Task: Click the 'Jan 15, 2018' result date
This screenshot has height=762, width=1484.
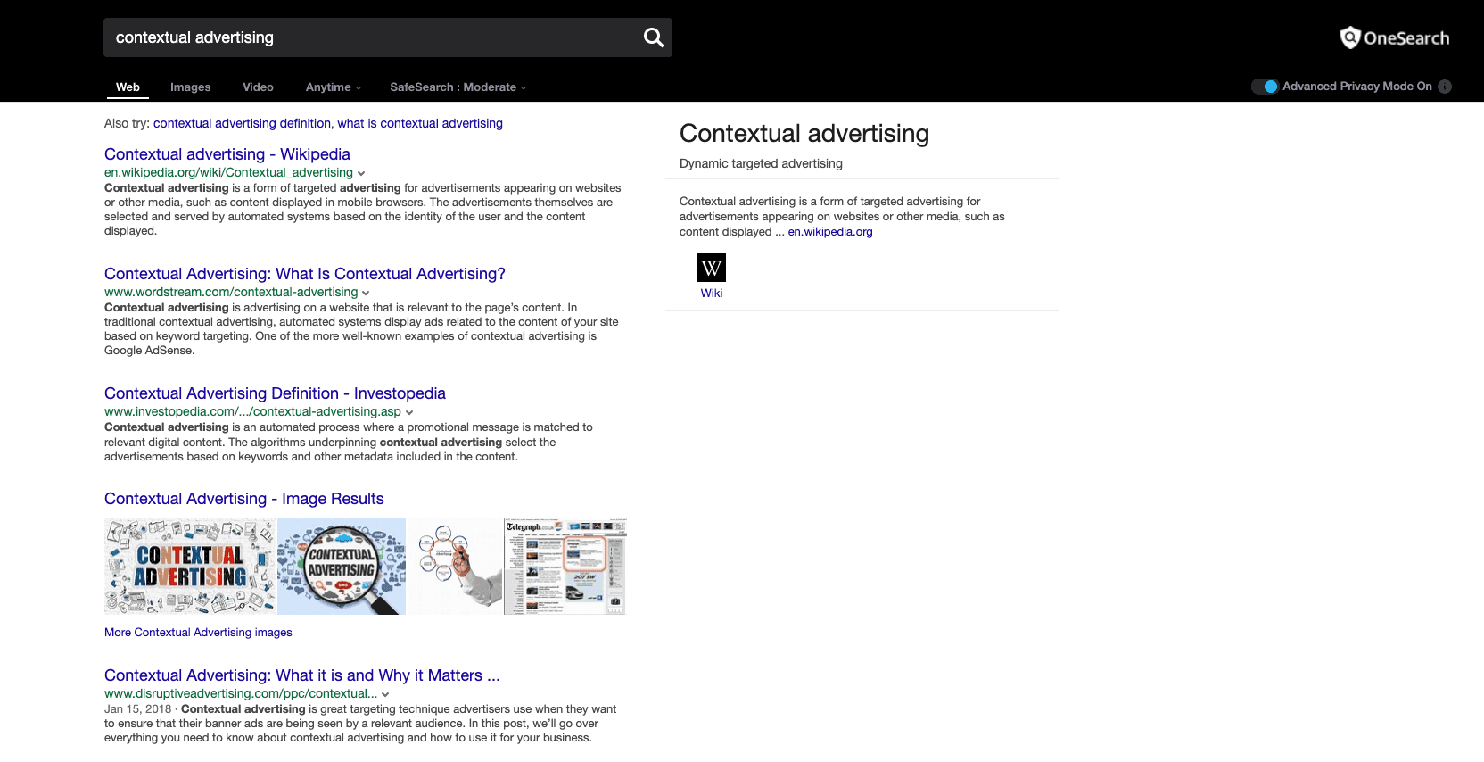Action: [137, 709]
